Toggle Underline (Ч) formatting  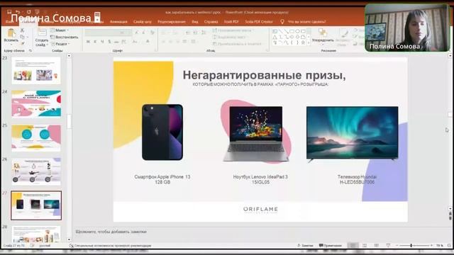coord(102,42)
